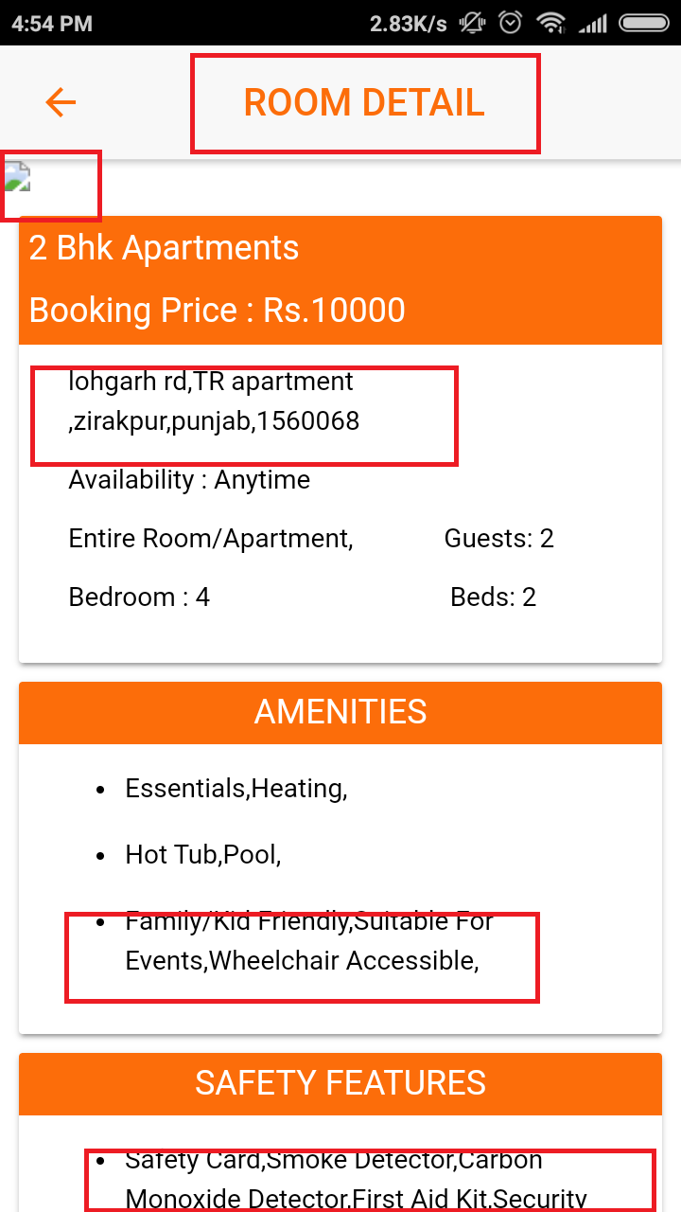Select the lohgarh rd address text

point(214,401)
